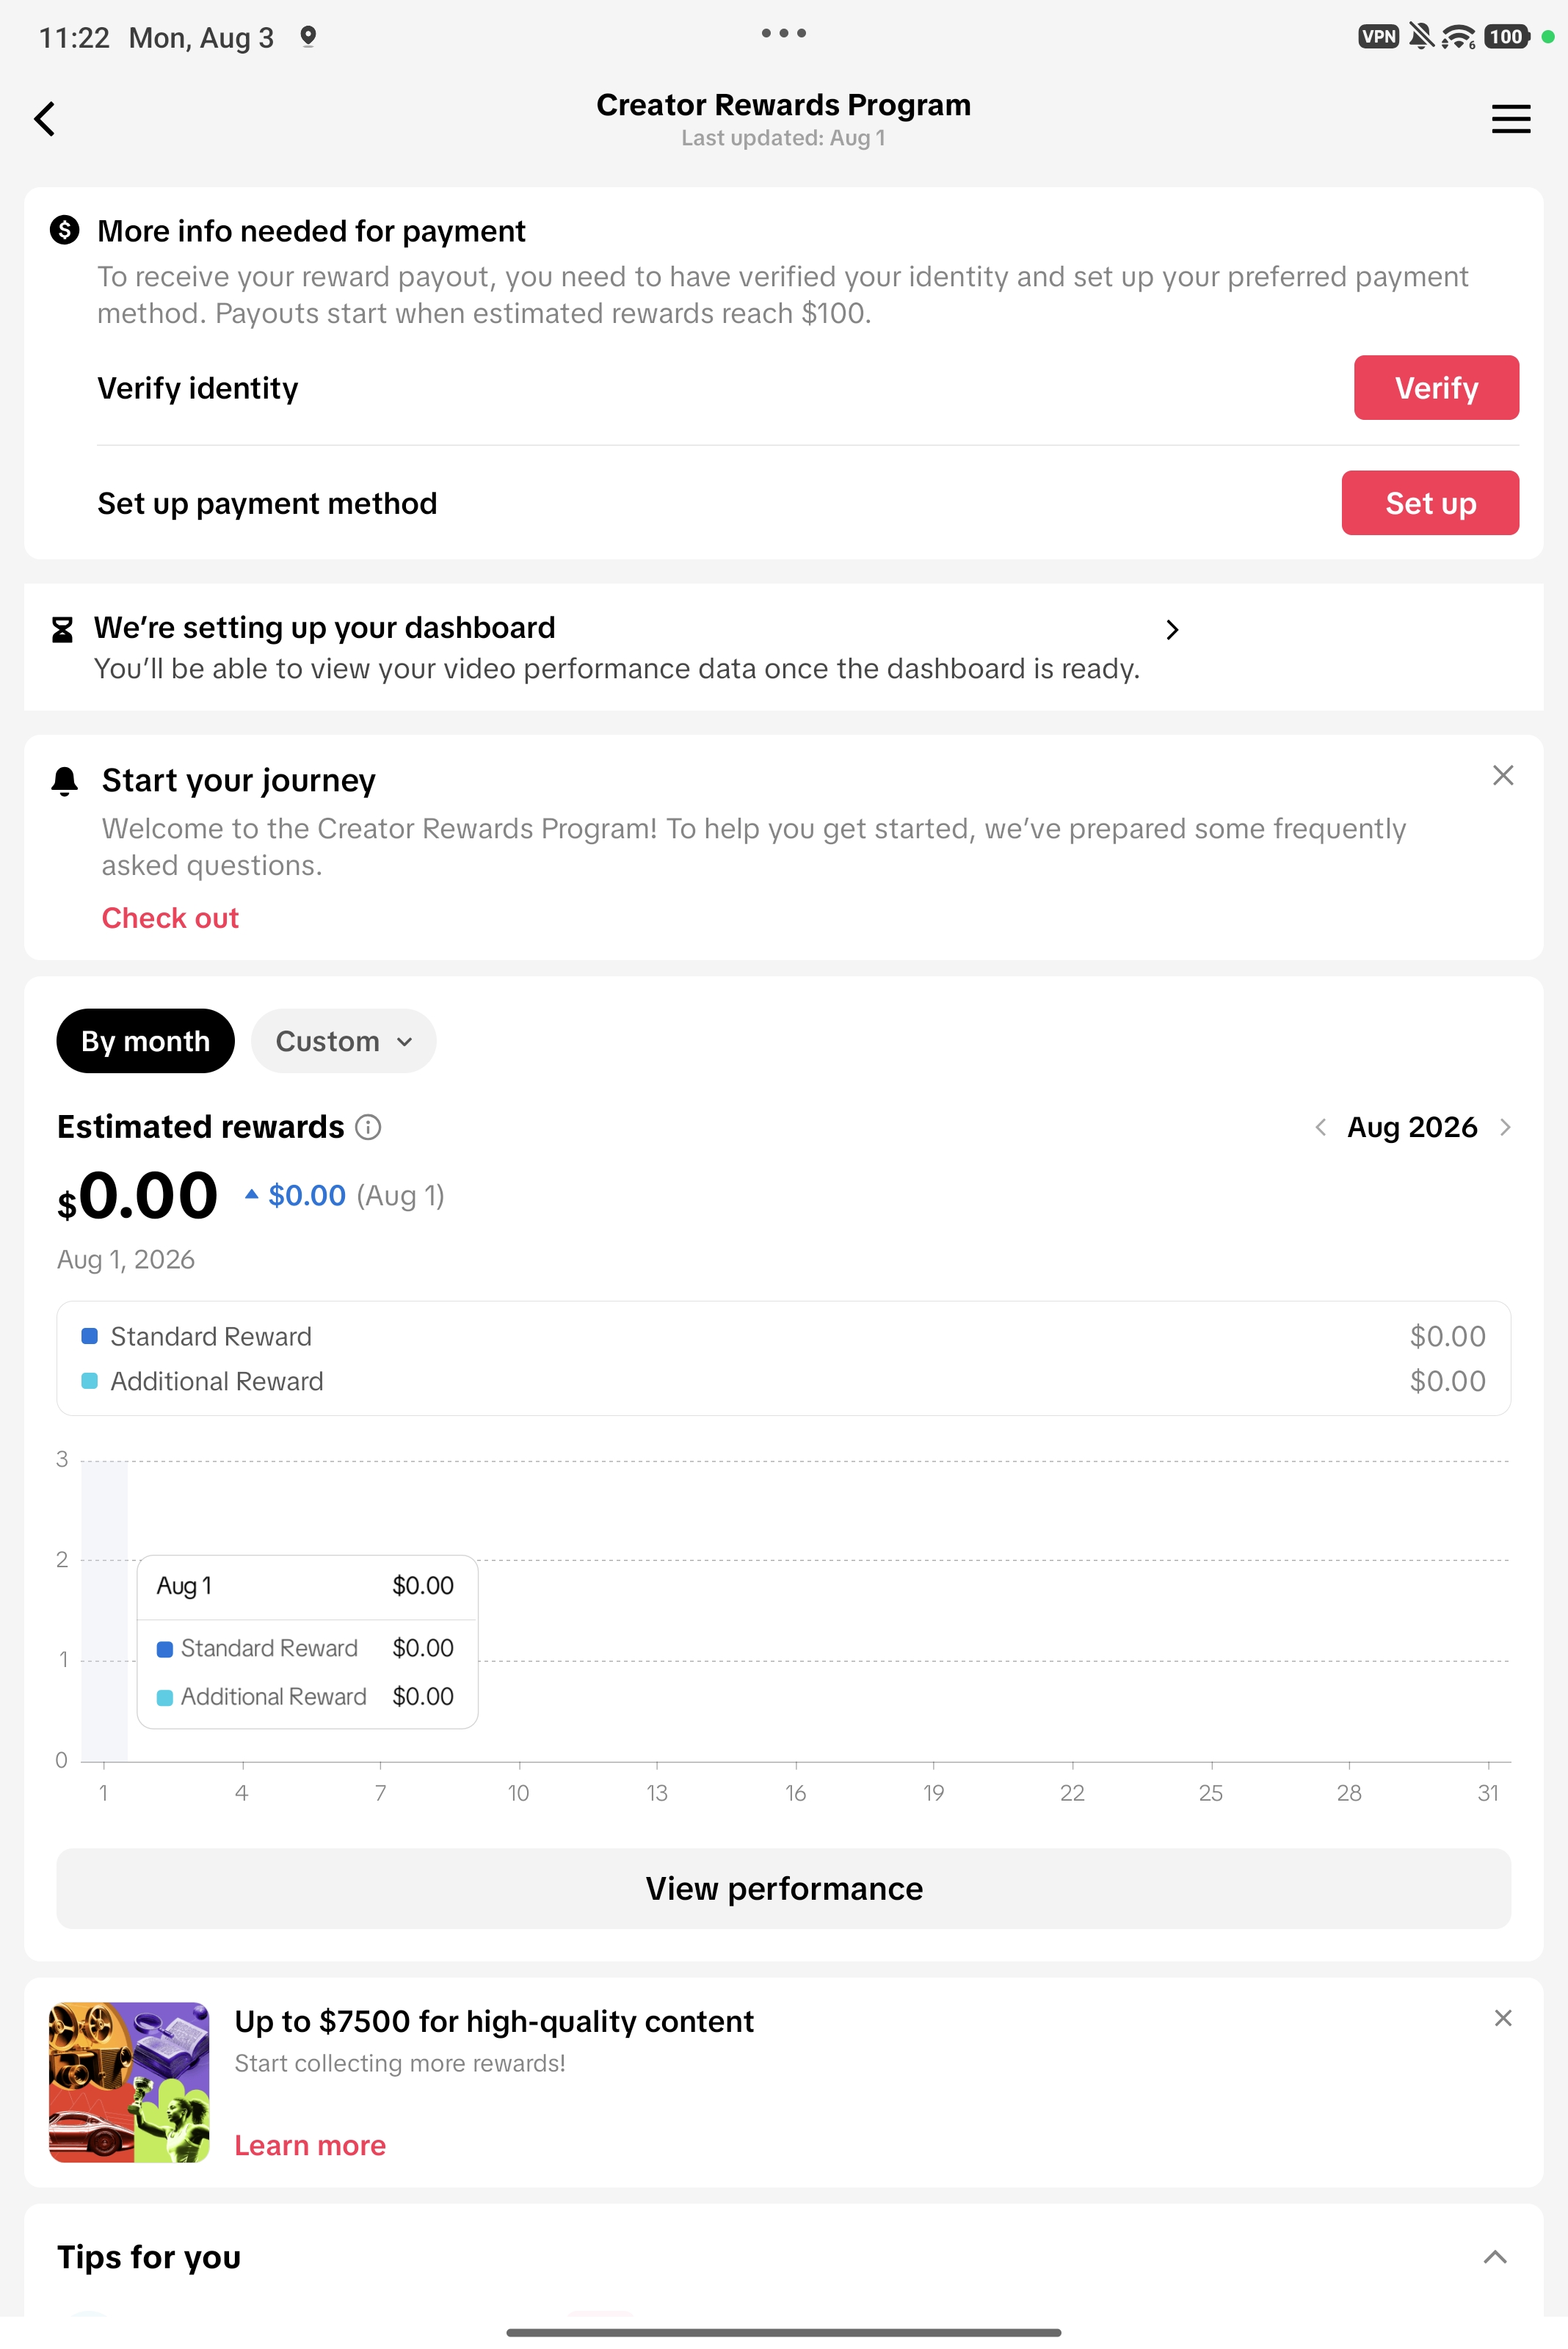Tap the bell icon on journey card
The image size is (1568, 2349).
64,781
